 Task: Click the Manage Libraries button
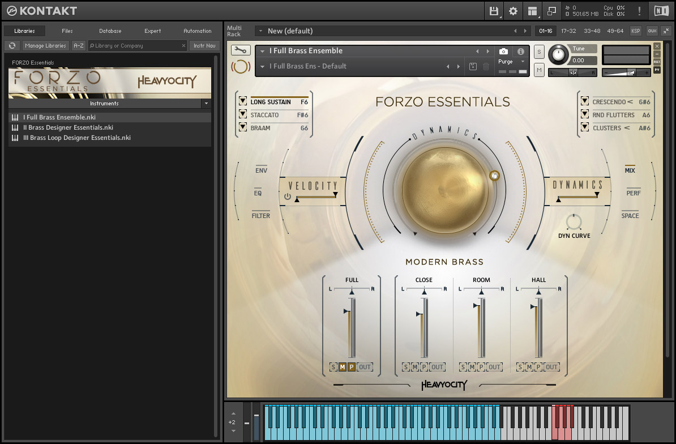tap(46, 46)
